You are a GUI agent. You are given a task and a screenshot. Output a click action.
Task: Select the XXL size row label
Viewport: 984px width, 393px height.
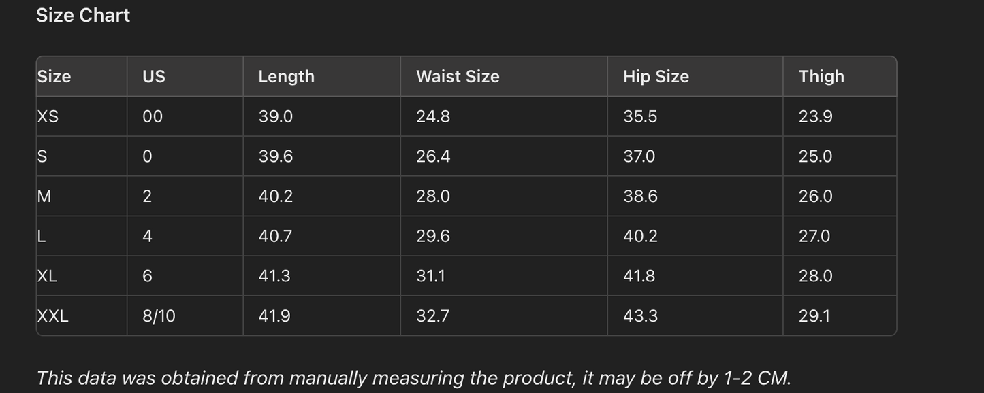[x=52, y=315]
